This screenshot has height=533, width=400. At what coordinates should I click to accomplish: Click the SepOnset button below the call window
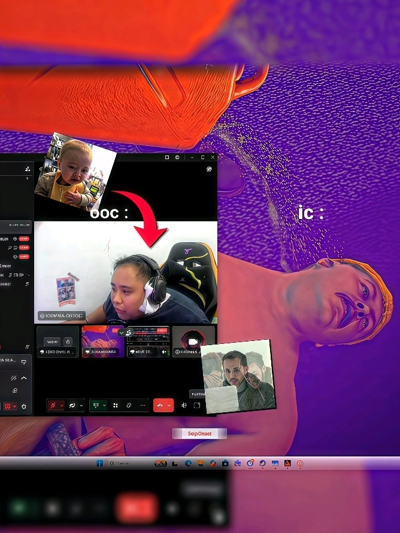pyautogui.click(x=199, y=434)
